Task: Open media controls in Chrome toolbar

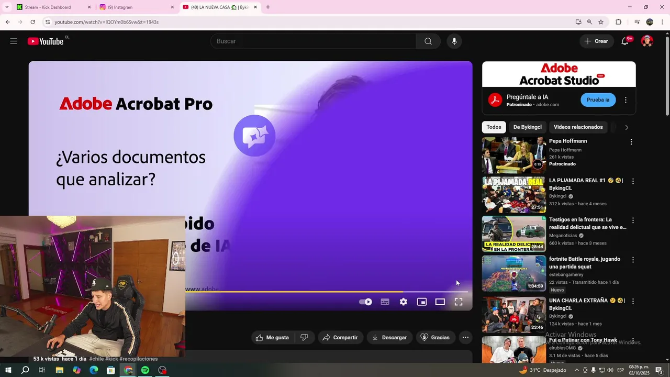Action: click(637, 22)
